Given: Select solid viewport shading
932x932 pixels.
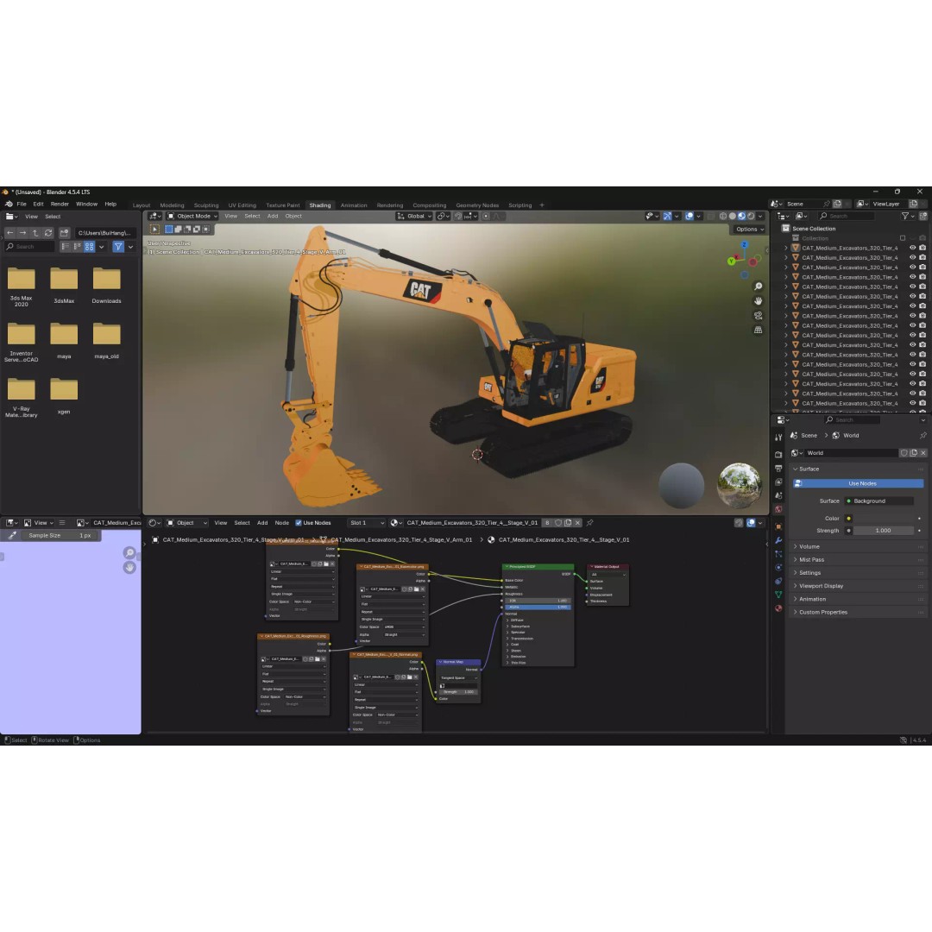Looking at the screenshot, I should [x=733, y=217].
